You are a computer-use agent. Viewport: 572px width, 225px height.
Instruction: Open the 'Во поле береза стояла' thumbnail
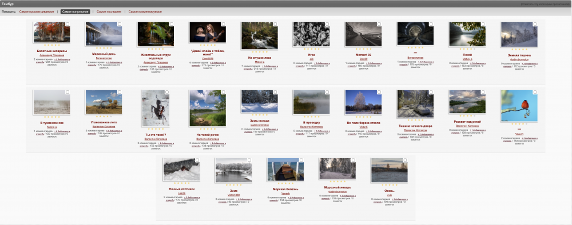[363, 102]
